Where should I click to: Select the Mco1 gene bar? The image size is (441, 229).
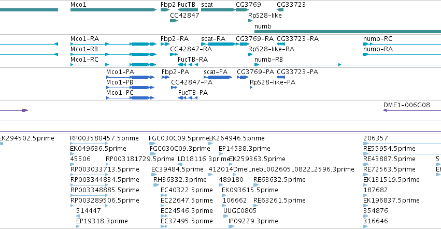pyautogui.click(x=113, y=10)
